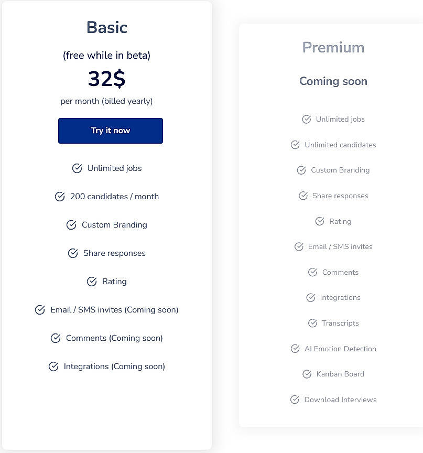This screenshot has width=423, height=453.
Task: Toggle the checkmark beside "Comments" in Premium
Action: point(313,272)
